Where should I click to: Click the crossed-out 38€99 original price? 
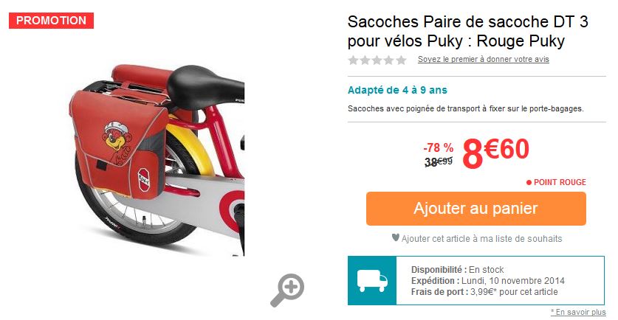pos(439,161)
